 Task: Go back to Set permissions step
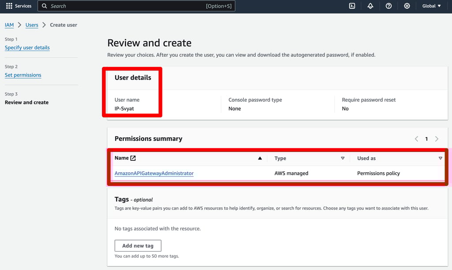(23, 75)
